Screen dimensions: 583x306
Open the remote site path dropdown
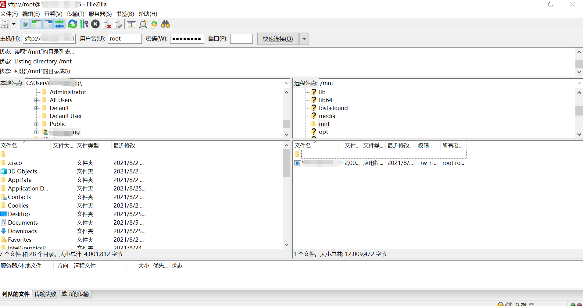point(579,83)
